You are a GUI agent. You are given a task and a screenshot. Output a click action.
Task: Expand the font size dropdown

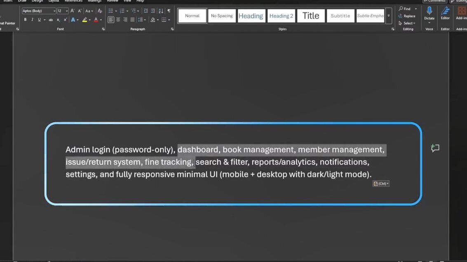click(x=67, y=11)
